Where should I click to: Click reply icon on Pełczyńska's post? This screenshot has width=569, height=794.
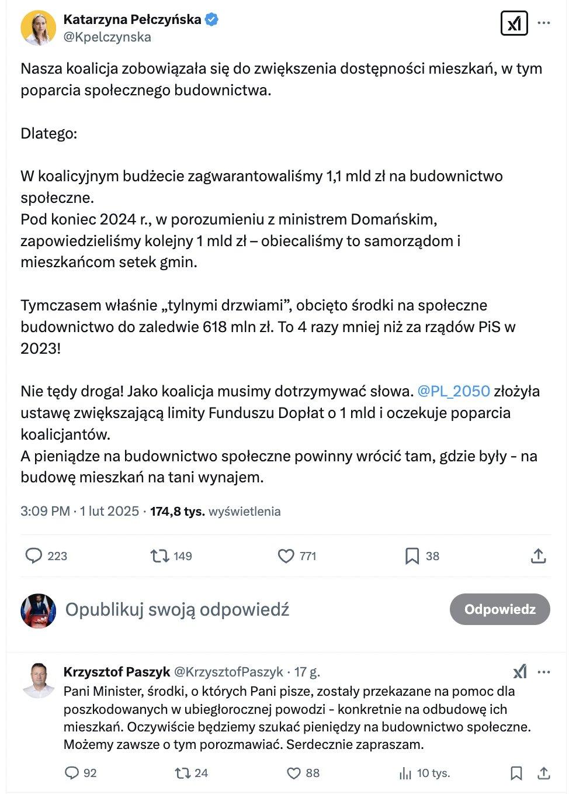(34, 555)
